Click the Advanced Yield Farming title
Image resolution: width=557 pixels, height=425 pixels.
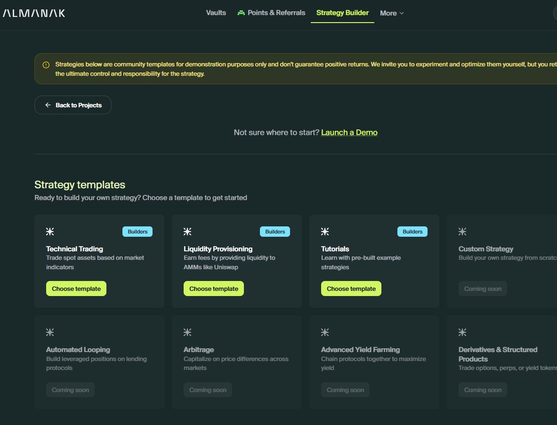(x=361, y=350)
